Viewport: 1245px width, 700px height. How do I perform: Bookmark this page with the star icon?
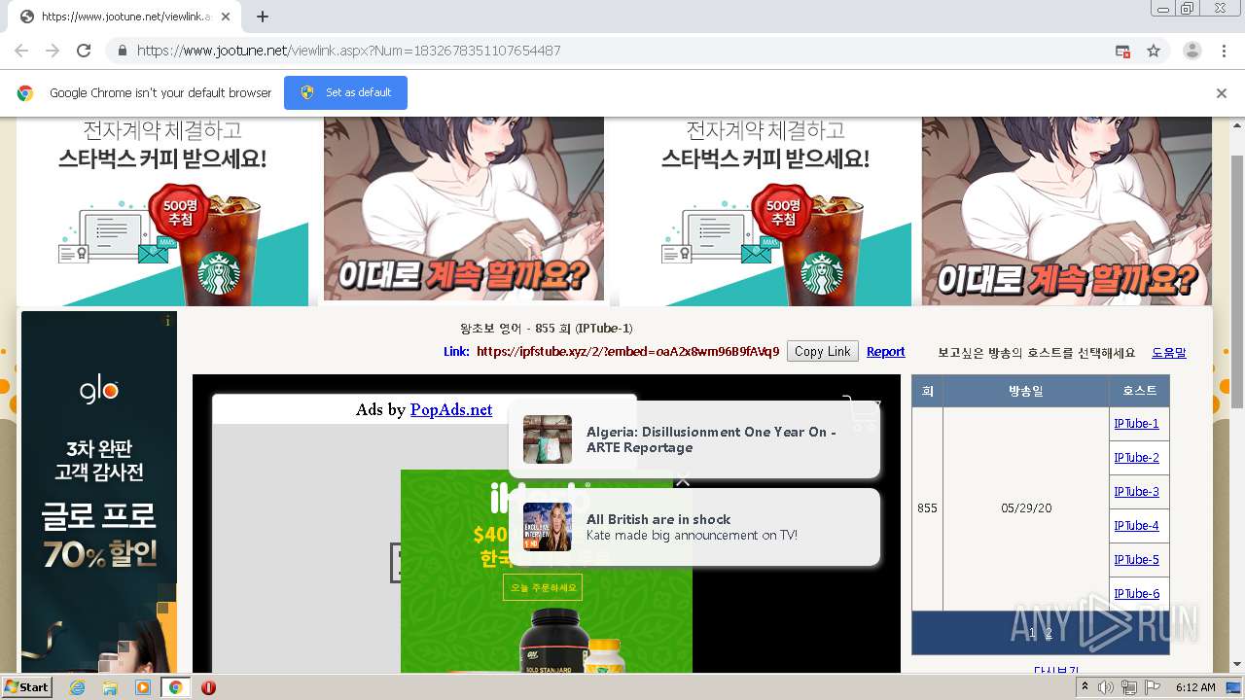tap(1154, 51)
